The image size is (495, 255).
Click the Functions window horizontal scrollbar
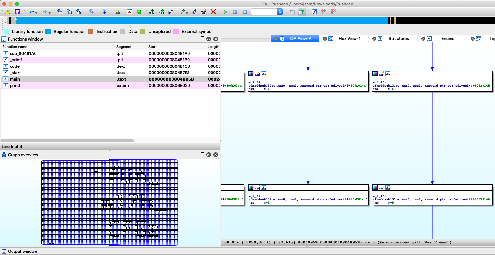(x=68, y=141)
